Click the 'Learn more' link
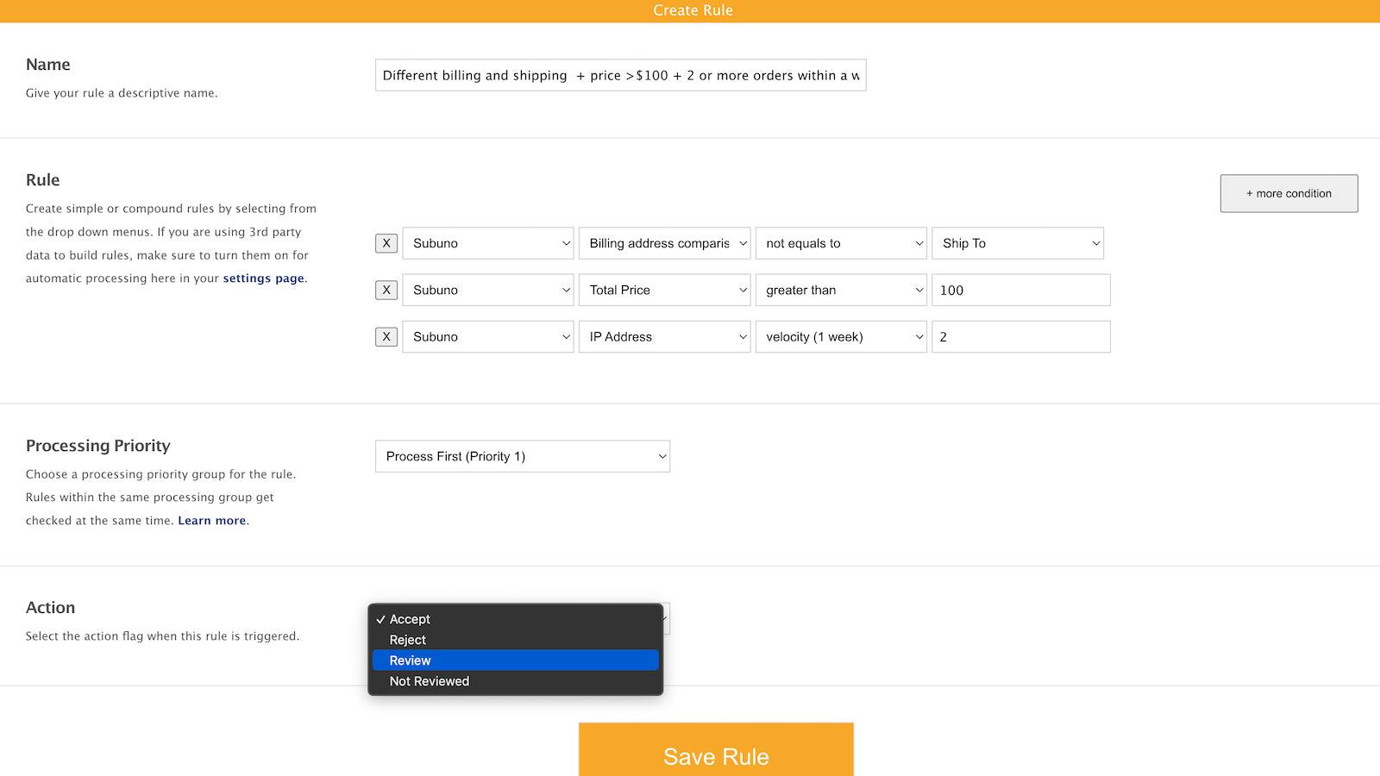1380x776 pixels. 210,520
